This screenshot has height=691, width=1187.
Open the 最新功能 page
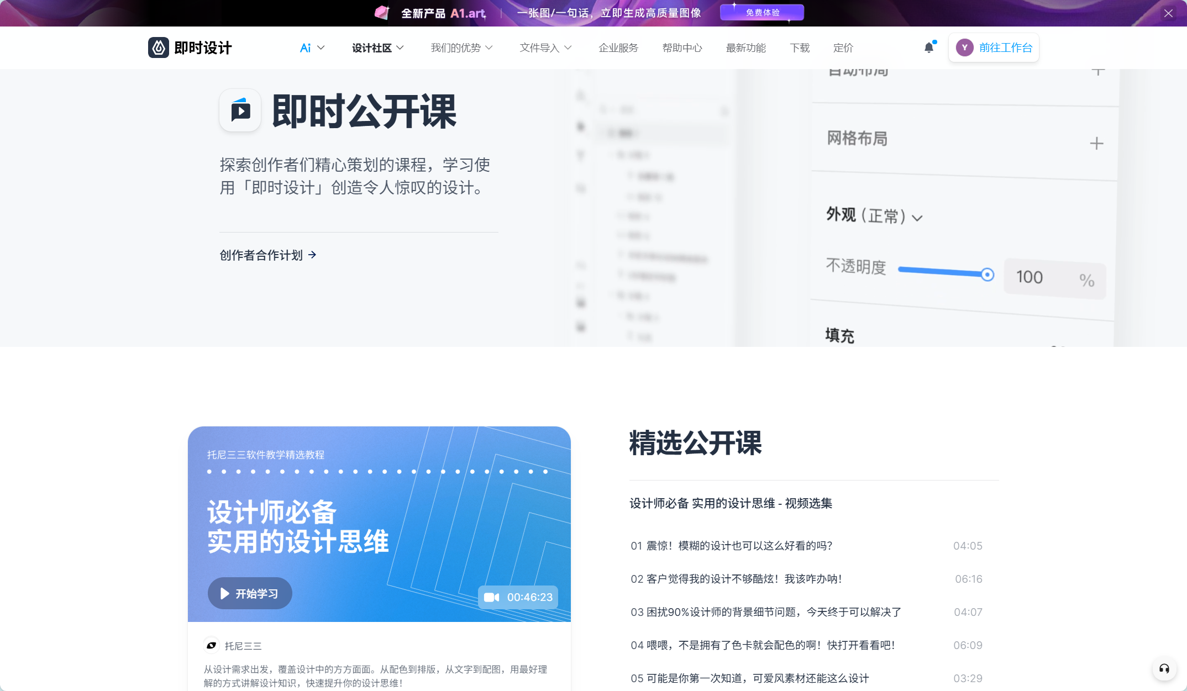[x=746, y=48]
